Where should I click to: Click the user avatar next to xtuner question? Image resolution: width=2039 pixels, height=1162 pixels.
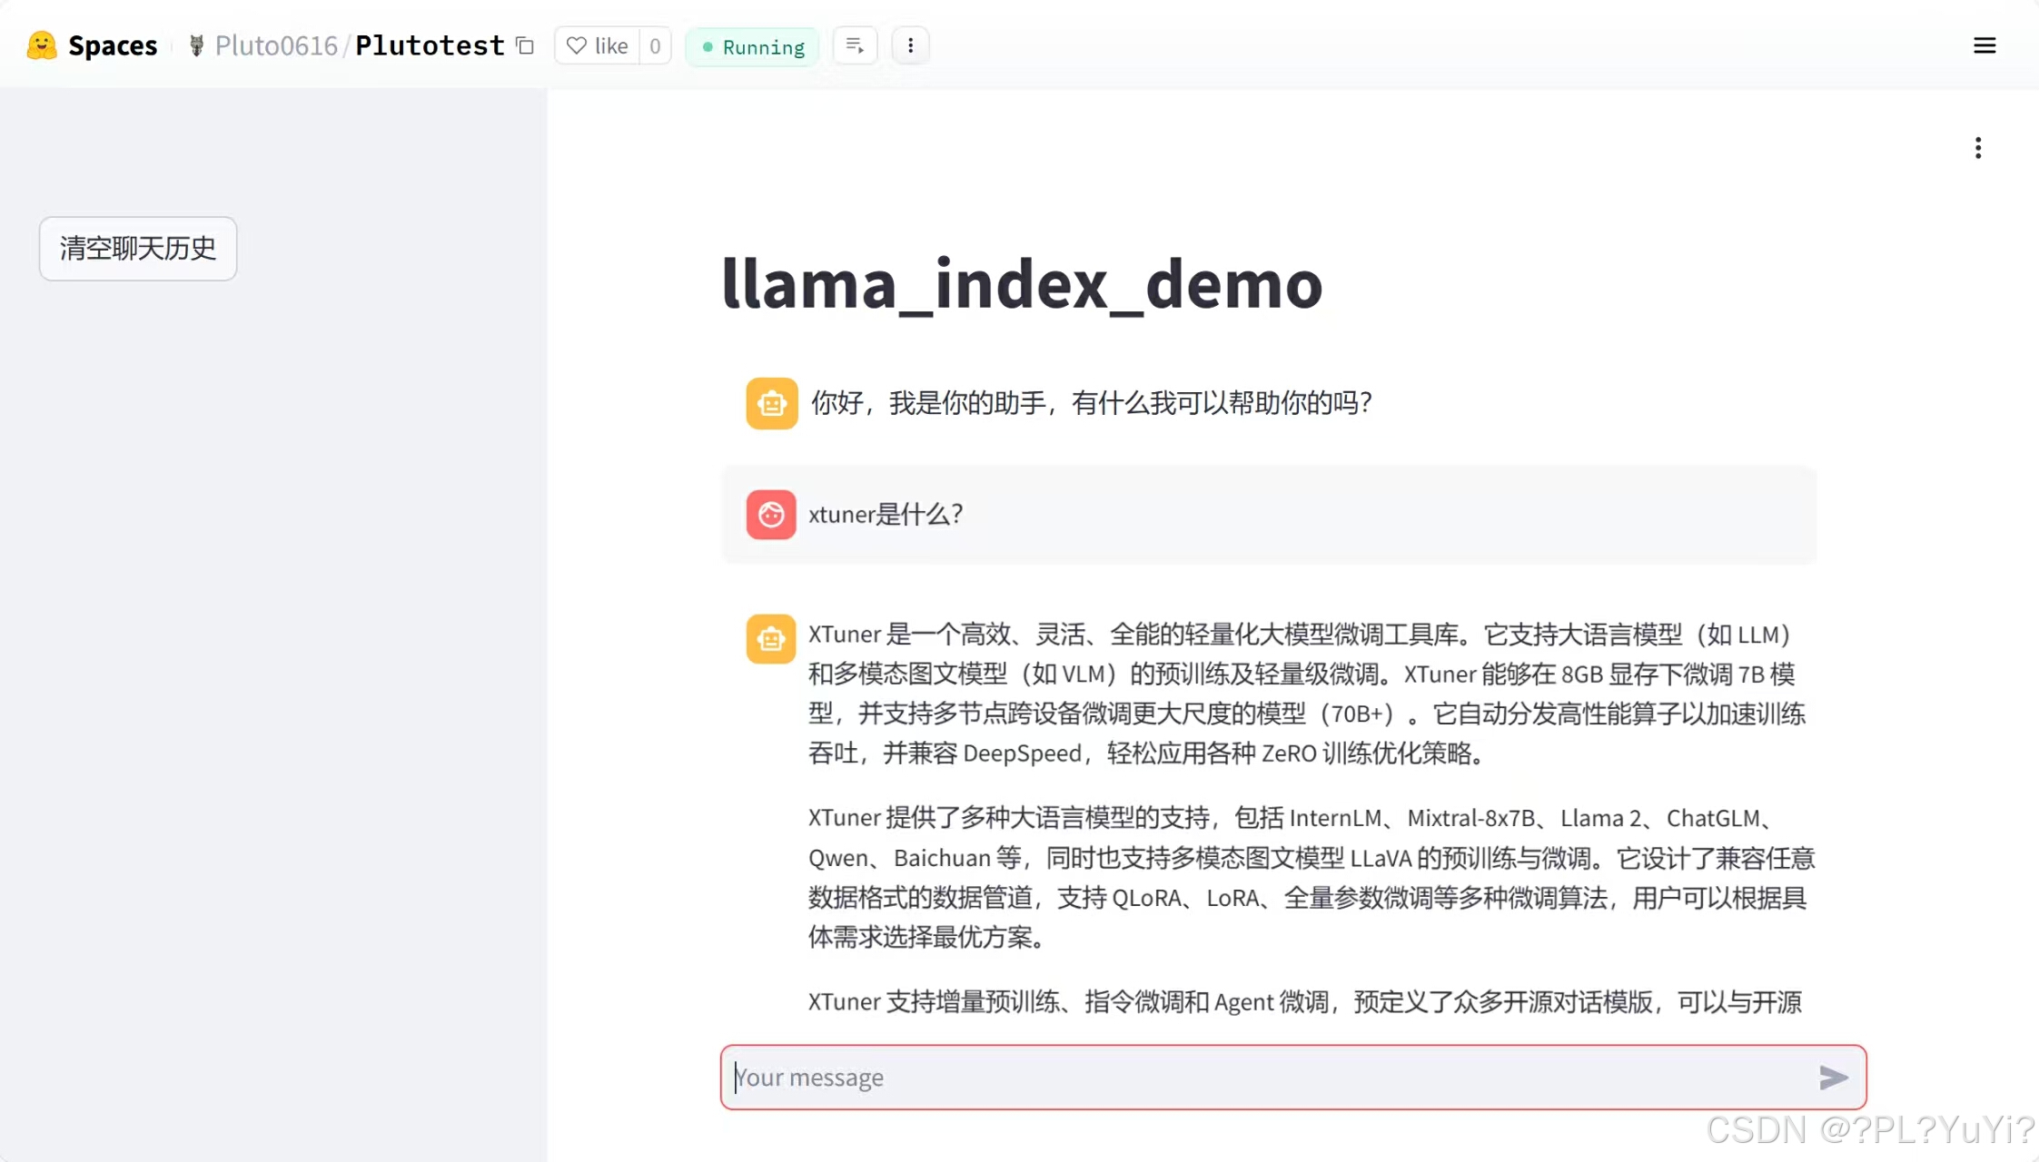point(771,514)
